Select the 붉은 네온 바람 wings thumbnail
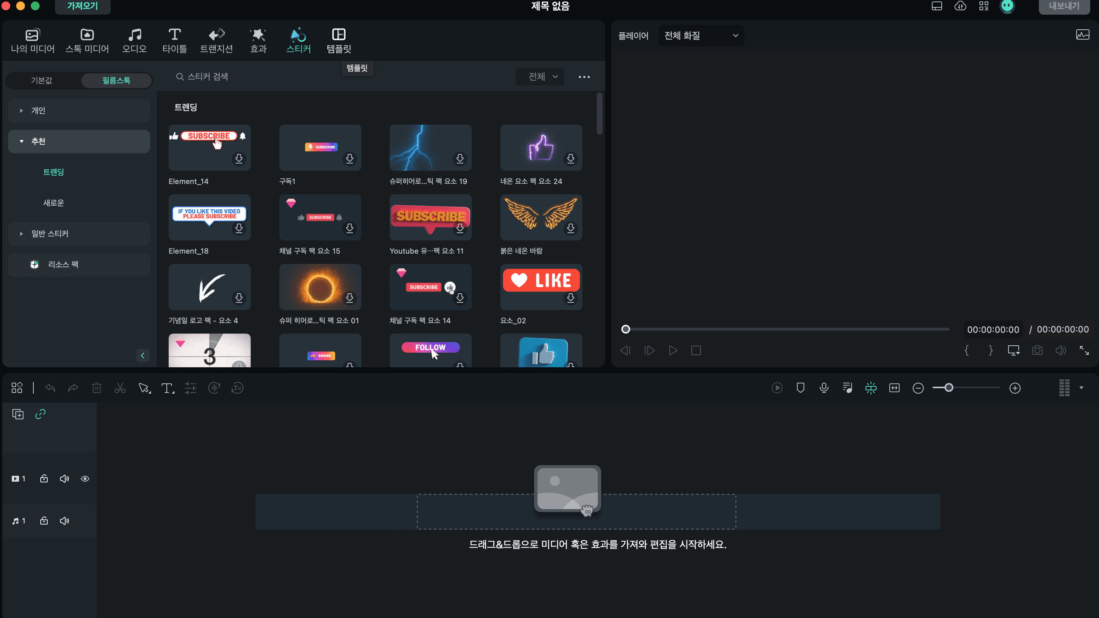Image resolution: width=1099 pixels, height=618 pixels. (541, 217)
